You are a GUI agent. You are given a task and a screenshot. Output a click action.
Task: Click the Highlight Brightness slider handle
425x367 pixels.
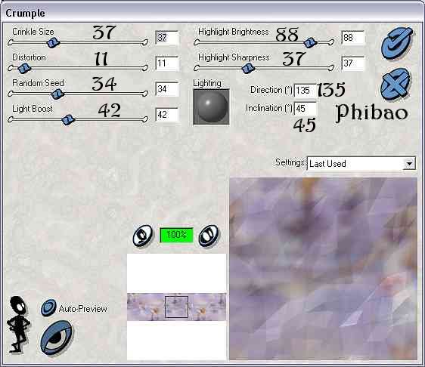pyautogui.click(x=310, y=42)
